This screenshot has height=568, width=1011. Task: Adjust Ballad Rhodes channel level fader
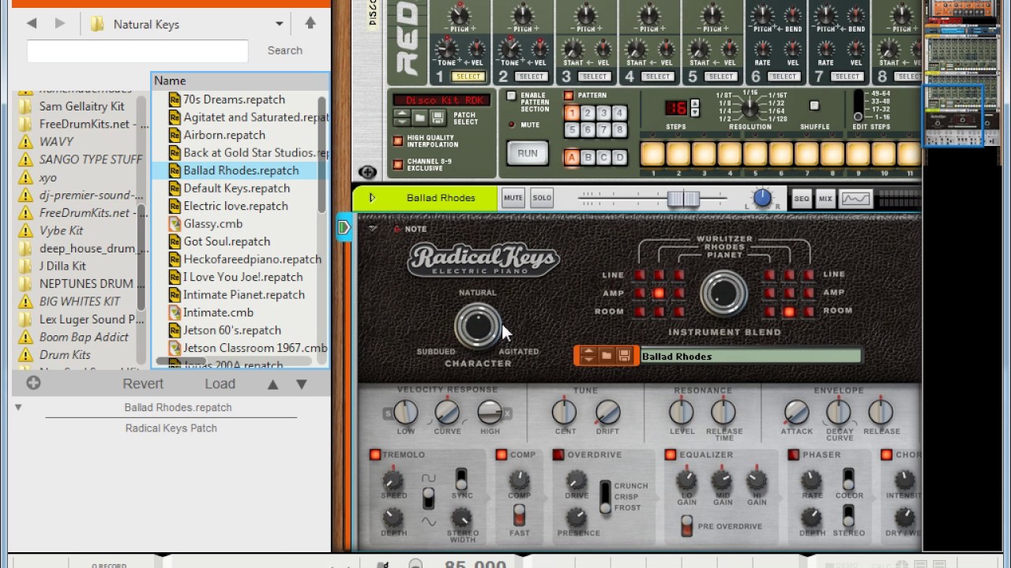684,199
